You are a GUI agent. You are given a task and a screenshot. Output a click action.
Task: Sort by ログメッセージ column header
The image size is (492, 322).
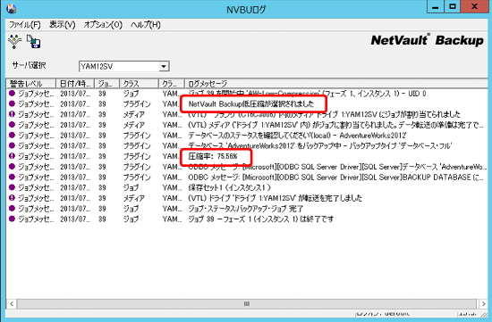pos(335,84)
